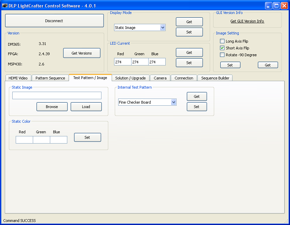Close the LightCrafter window

pos(284,5)
